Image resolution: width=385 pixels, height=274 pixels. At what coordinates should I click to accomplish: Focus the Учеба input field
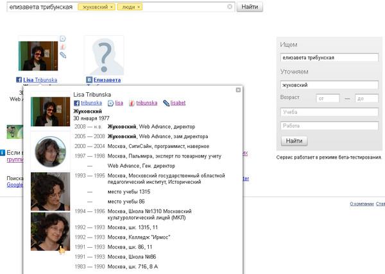329,112
